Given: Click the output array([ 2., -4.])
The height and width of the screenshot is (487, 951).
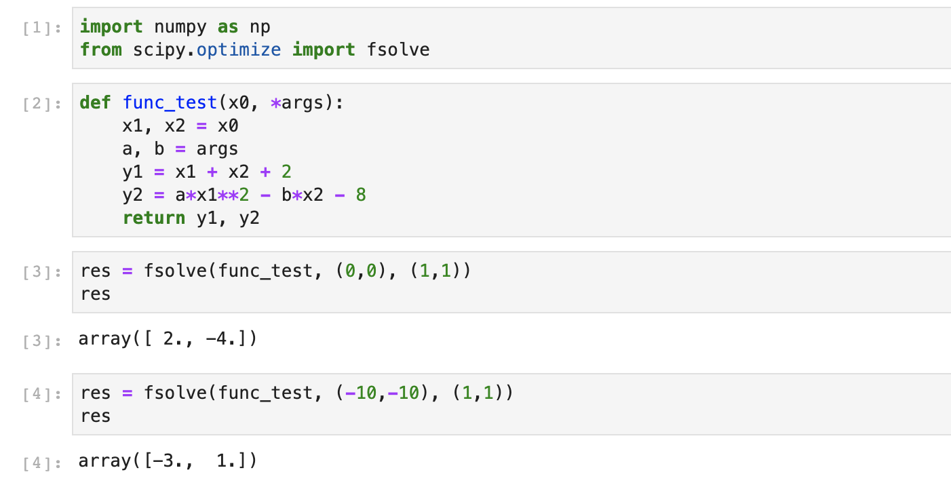Looking at the screenshot, I should (168, 338).
